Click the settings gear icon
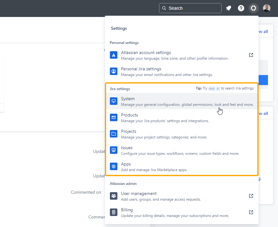The image size is (278, 227). (x=253, y=8)
